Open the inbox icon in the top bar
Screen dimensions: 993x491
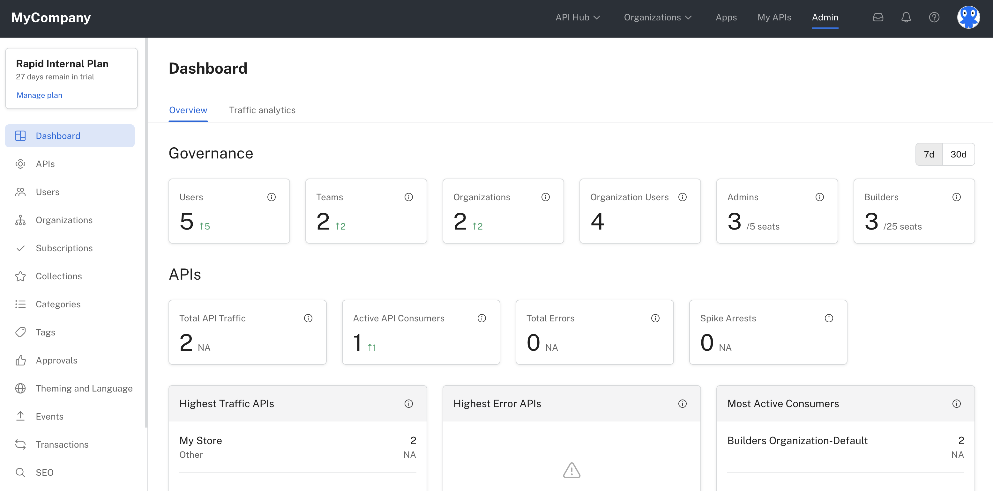pyautogui.click(x=878, y=17)
